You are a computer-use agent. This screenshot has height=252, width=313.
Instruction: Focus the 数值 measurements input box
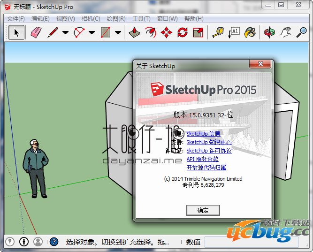coord(252,242)
